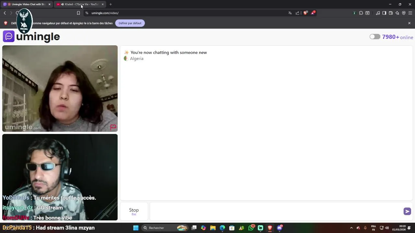415x233 pixels.
Task: Open Task View on the taskbar
Action: tap(194, 228)
